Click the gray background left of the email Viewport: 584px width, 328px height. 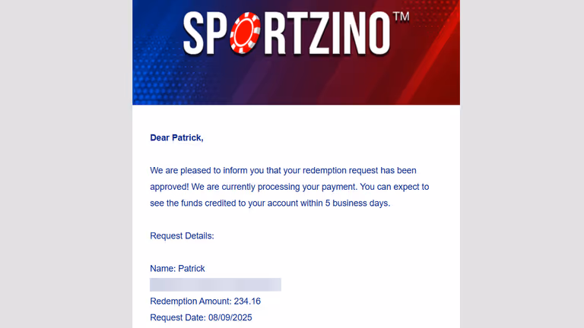coord(66,164)
